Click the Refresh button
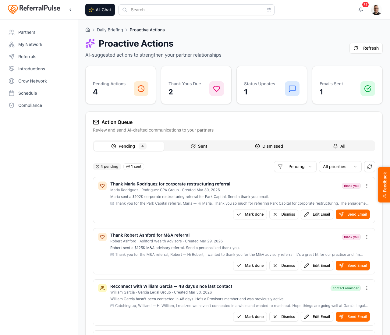Viewport: 390px width, 335px height. [366, 48]
